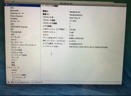Close the window with the red button
The width and height of the screenshot is (131, 96).
(x=7, y=2)
